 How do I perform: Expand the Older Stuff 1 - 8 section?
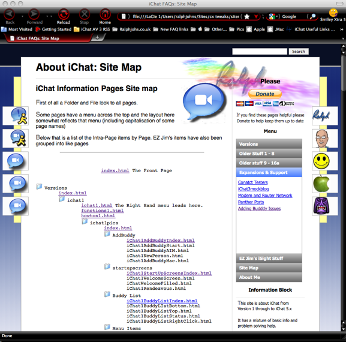click(x=269, y=154)
